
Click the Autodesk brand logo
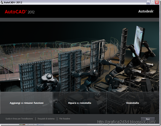pyautogui.click(x=146, y=11)
